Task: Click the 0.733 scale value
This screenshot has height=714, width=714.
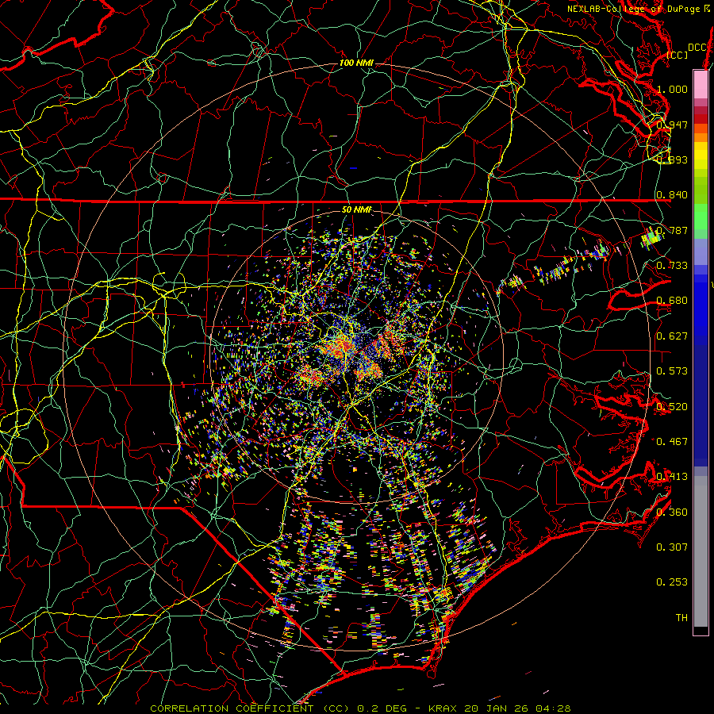Action: [672, 266]
